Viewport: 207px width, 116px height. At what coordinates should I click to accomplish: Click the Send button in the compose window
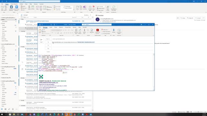(x=41, y=40)
